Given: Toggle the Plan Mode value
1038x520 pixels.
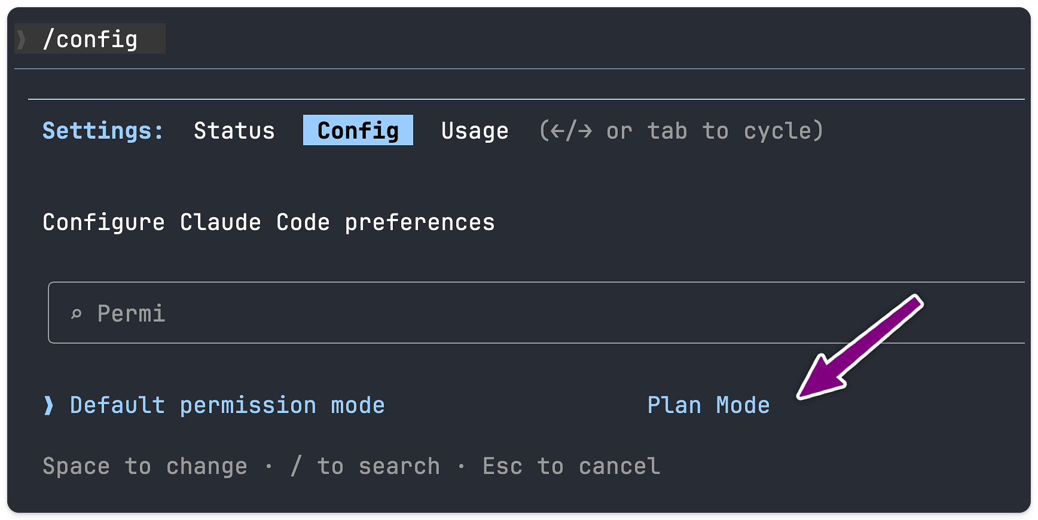Looking at the screenshot, I should tap(709, 405).
